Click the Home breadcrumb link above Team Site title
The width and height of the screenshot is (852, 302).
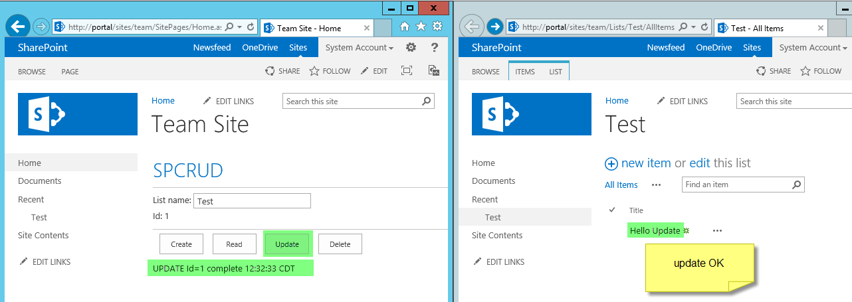tap(163, 101)
